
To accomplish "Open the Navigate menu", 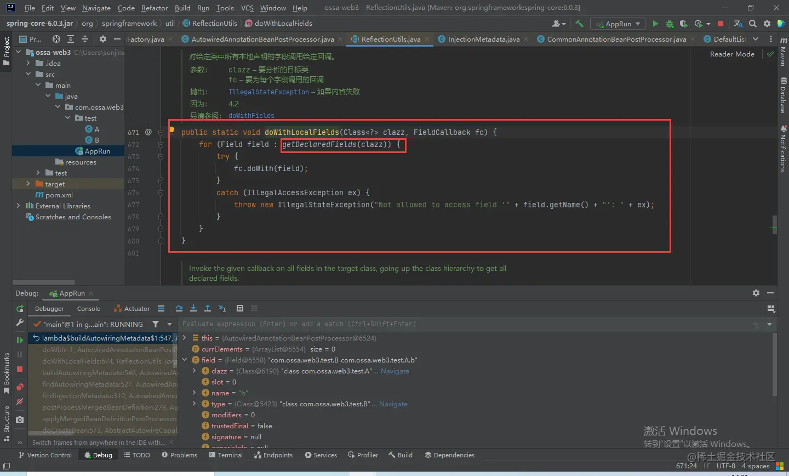I will coord(96,8).
